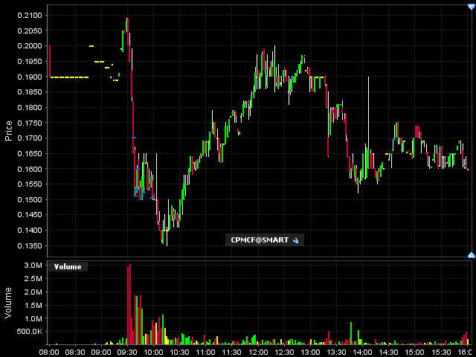476x357 pixels.
Task: Click the 16:00 time axis label
Action: (x=465, y=351)
